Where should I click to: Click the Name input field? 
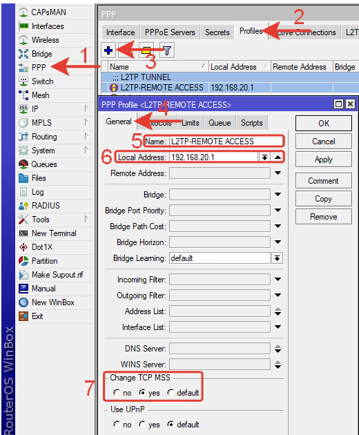226,142
